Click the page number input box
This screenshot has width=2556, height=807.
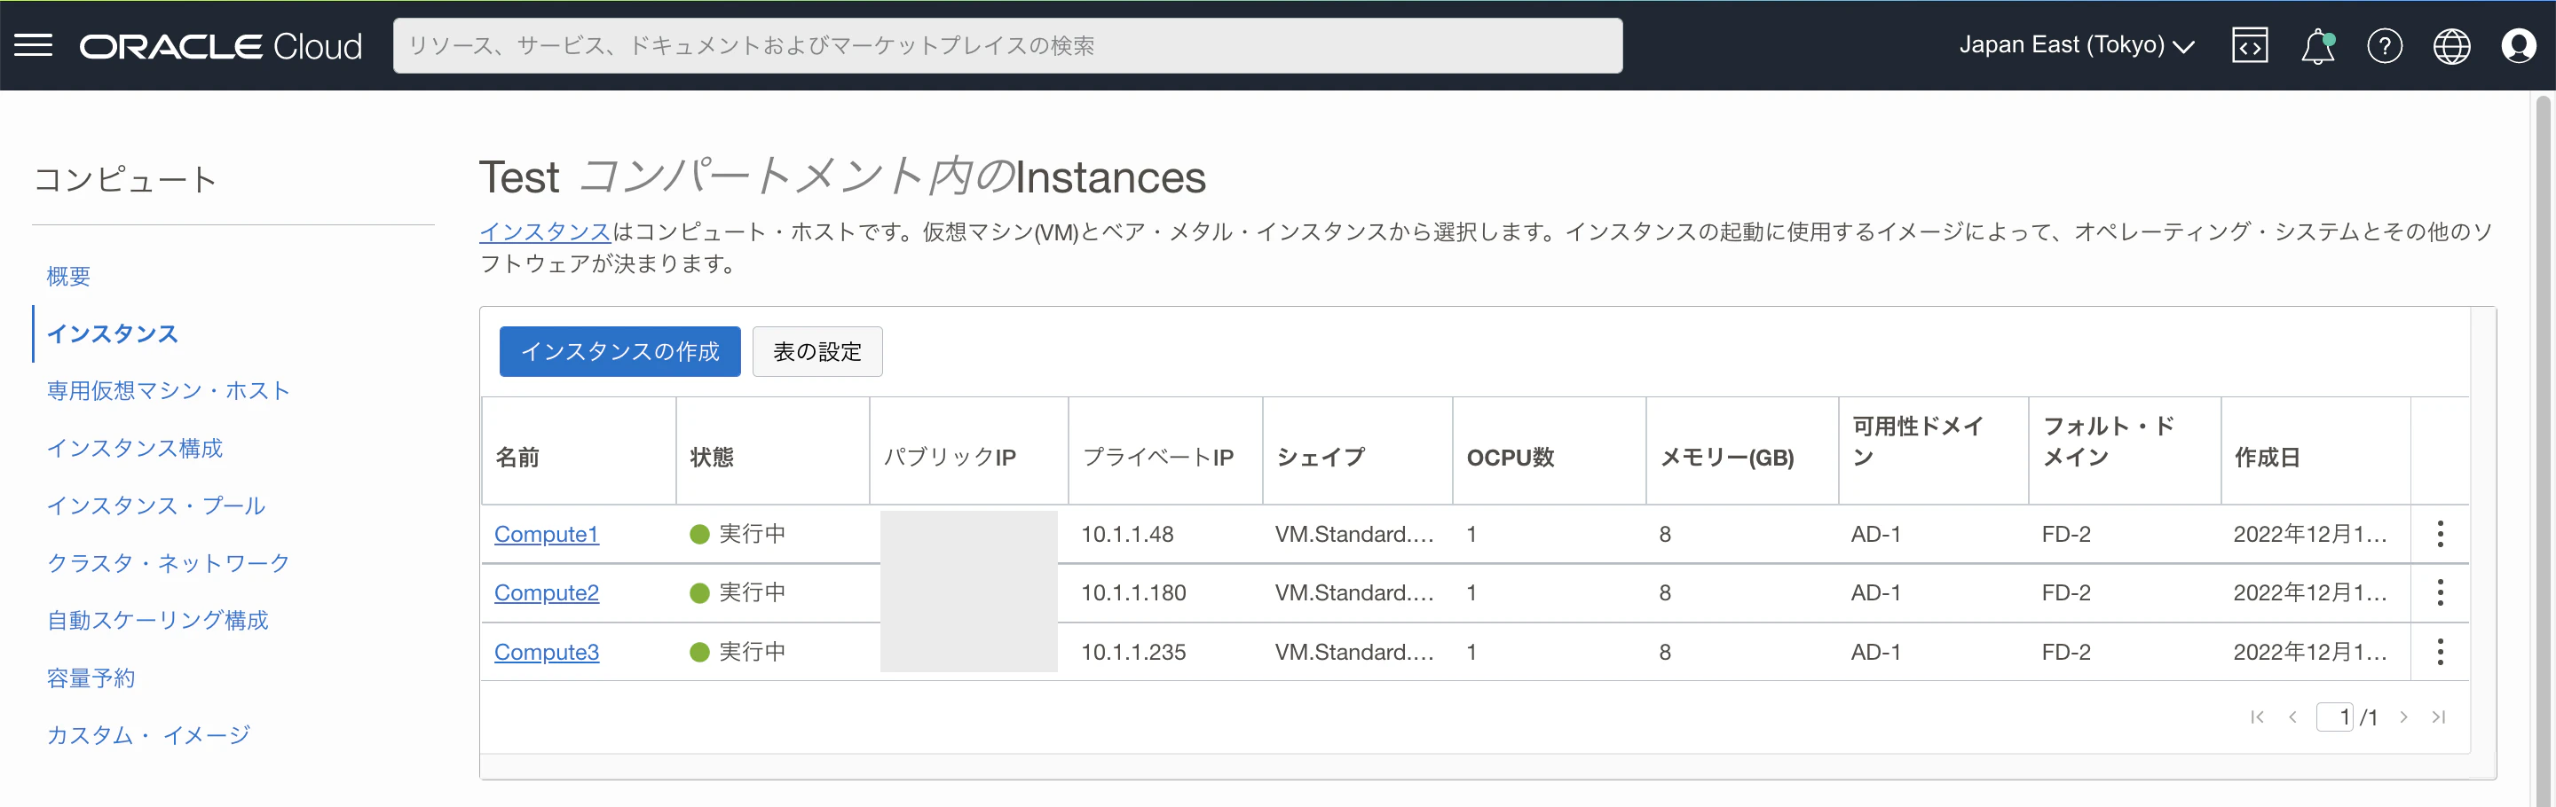(2335, 717)
